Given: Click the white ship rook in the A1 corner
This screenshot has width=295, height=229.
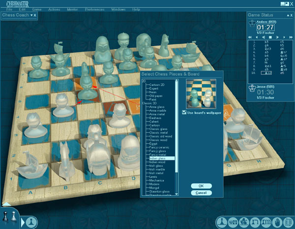Looking at the screenshot, I should point(31,165).
